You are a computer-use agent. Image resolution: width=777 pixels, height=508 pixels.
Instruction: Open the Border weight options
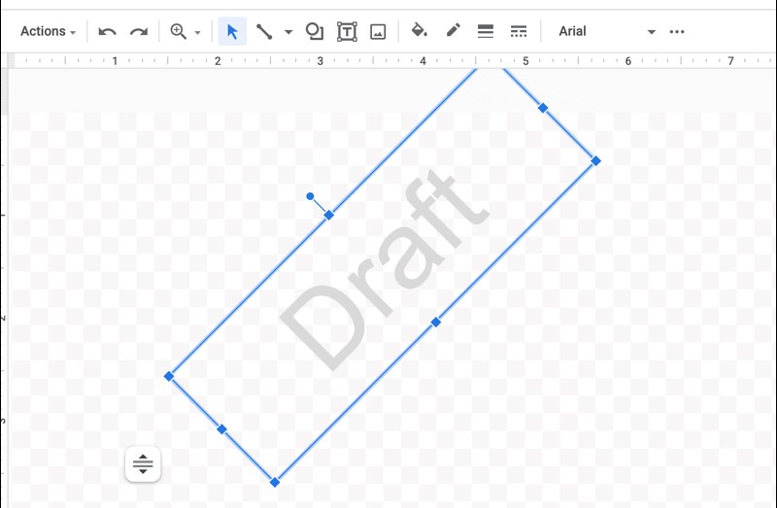pyautogui.click(x=486, y=31)
